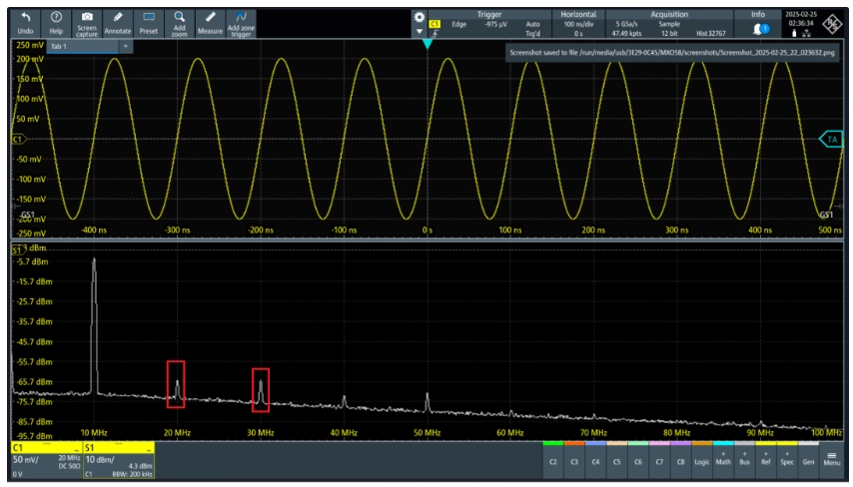Select Tab 1 diagram tab

tap(60, 46)
